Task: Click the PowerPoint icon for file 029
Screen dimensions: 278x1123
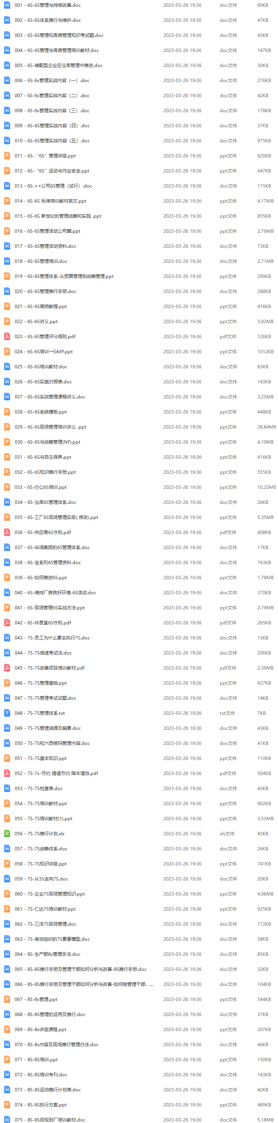Action: (x=7, y=427)
